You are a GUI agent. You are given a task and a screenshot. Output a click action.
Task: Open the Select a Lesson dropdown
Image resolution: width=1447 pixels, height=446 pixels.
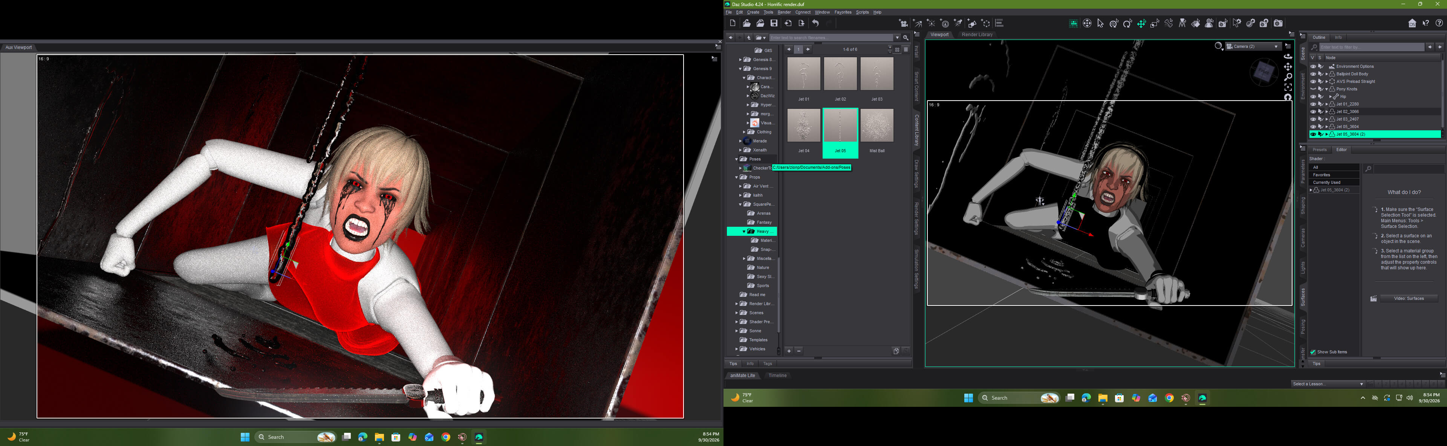coord(1328,383)
